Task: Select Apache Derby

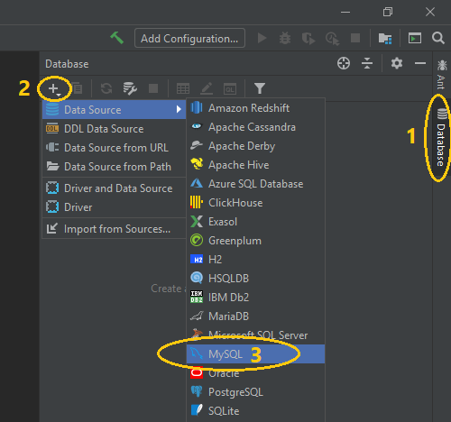Action: (x=256, y=146)
